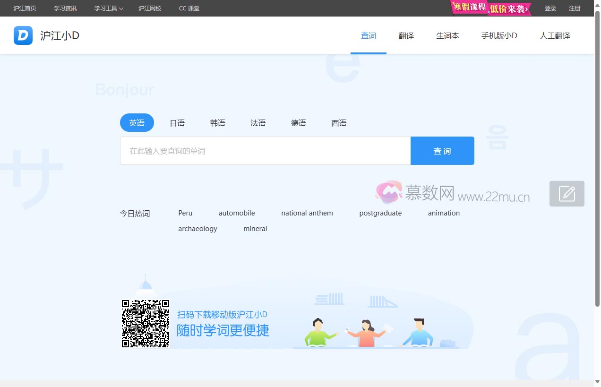Click the 沪江小D logo icon

click(x=22, y=35)
